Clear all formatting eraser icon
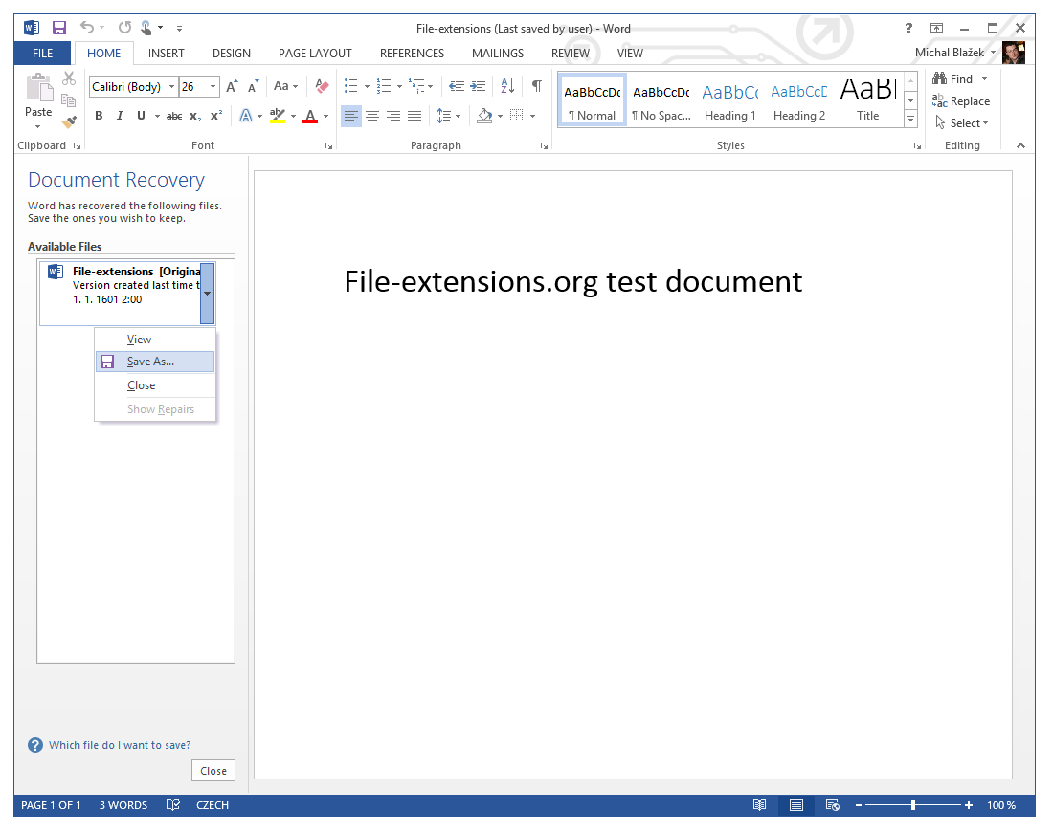This screenshot has width=1053, height=834. pos(322,86)
